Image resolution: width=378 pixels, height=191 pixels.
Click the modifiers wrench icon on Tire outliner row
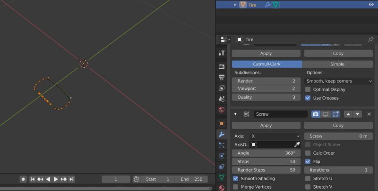click(x=267, y=5)
